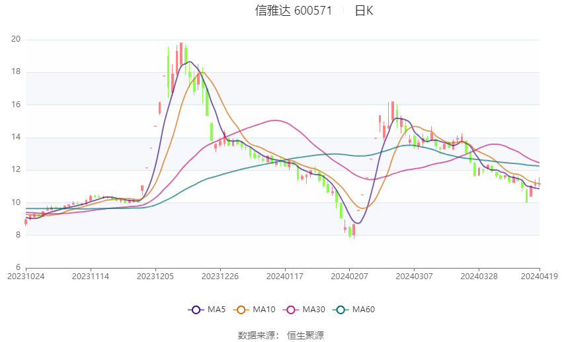Click the 恒生聚源 source name

[305, 335]
